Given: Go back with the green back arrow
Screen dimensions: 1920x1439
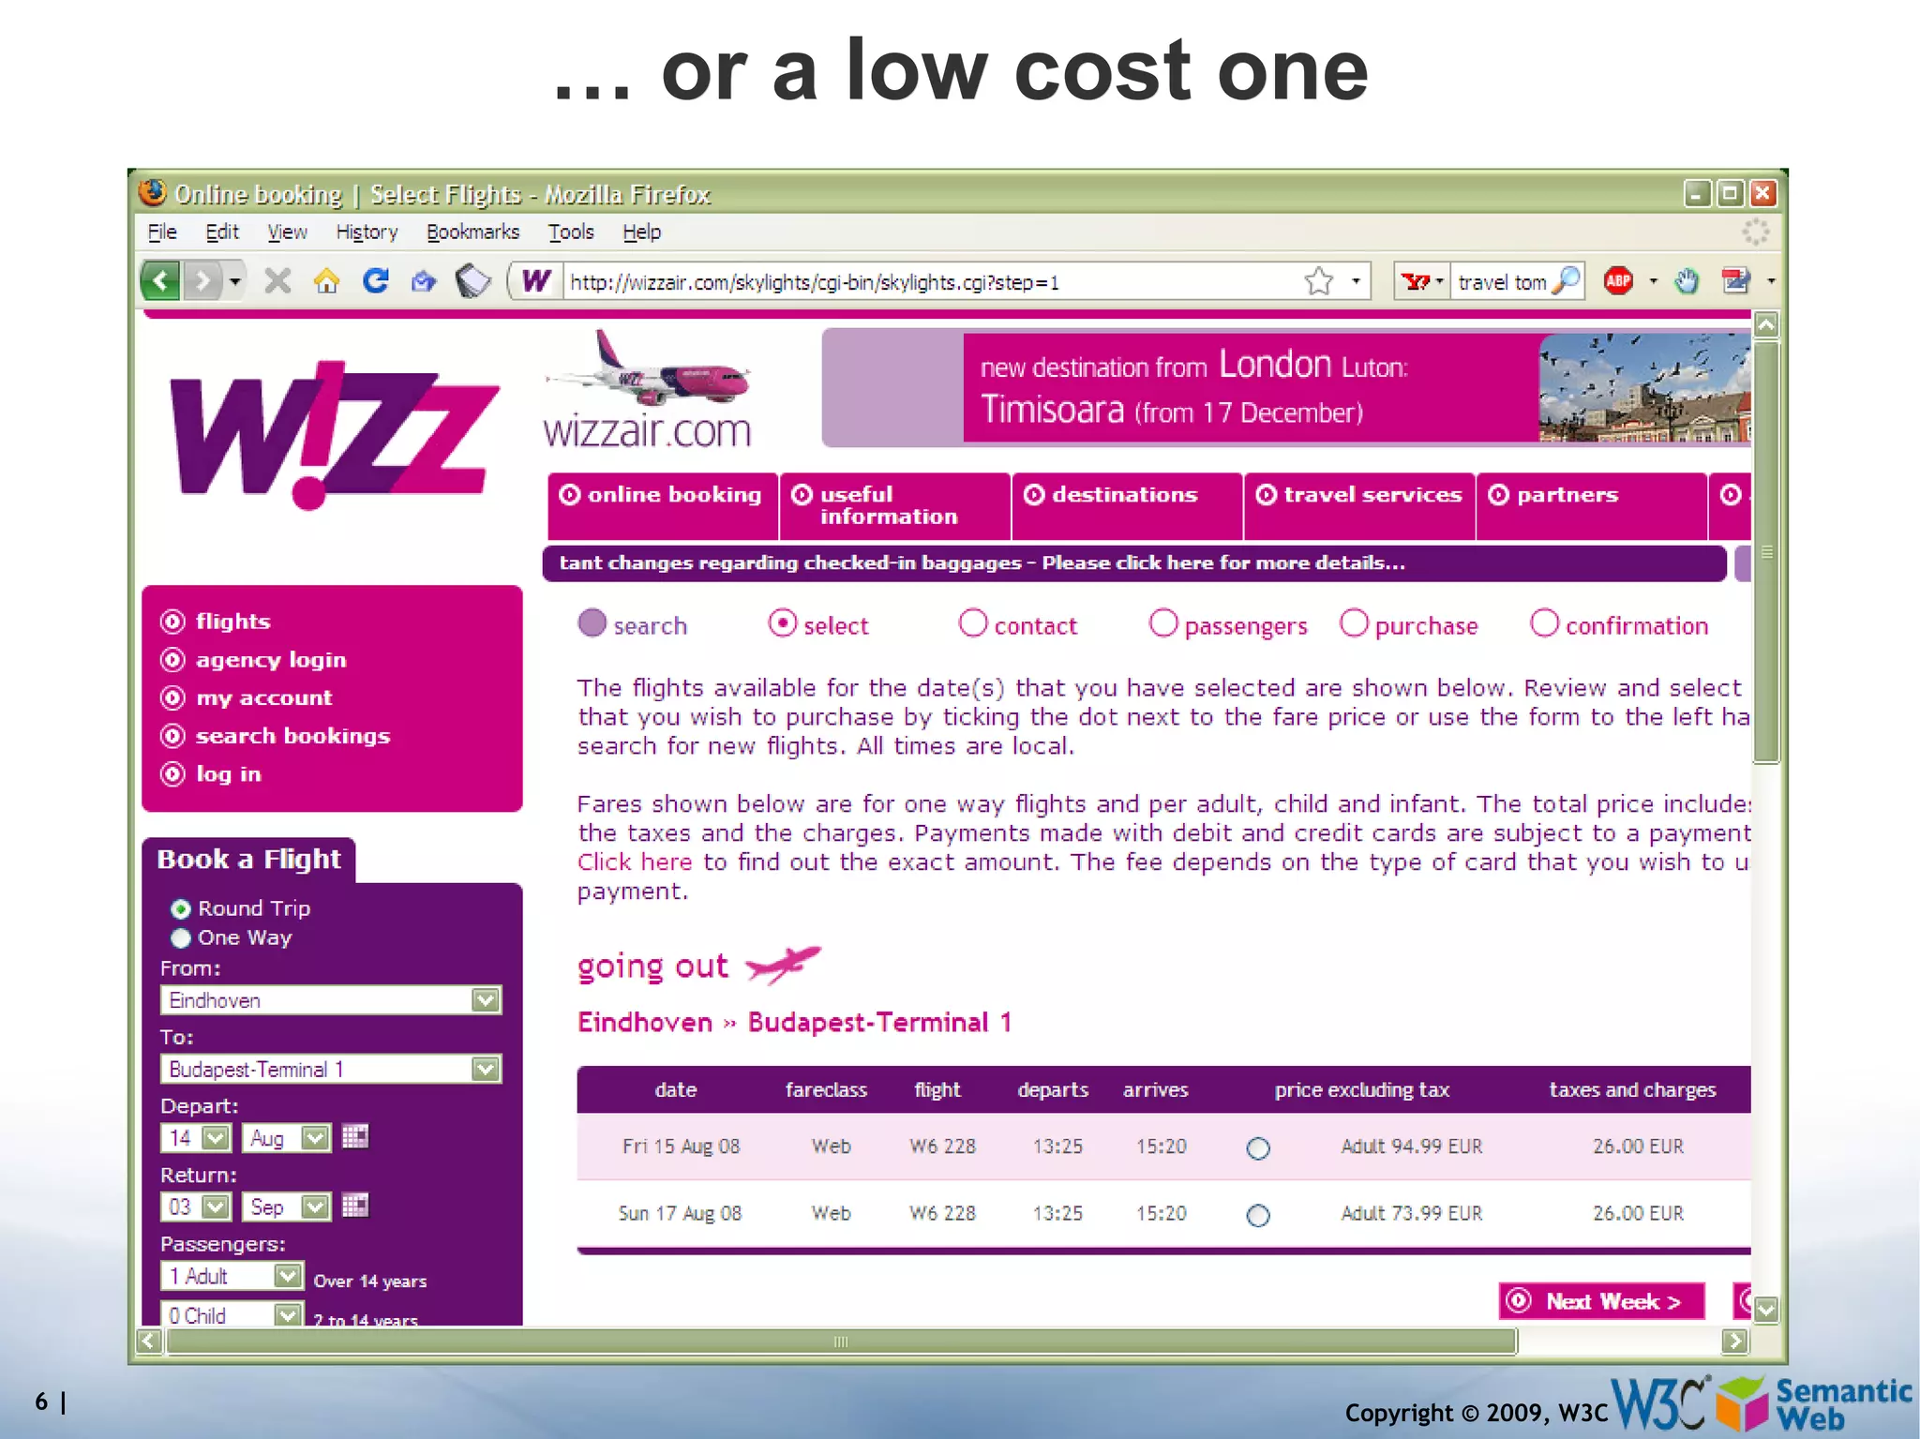Looking at the screenshot, I should (x=161, y=280).
